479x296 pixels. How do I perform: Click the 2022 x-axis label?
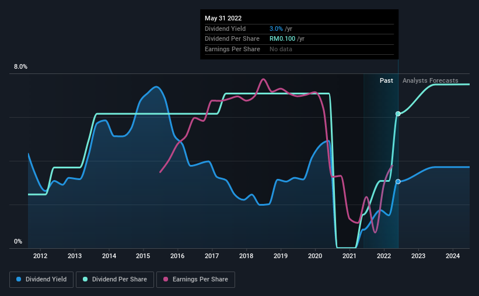click(384, 256)
